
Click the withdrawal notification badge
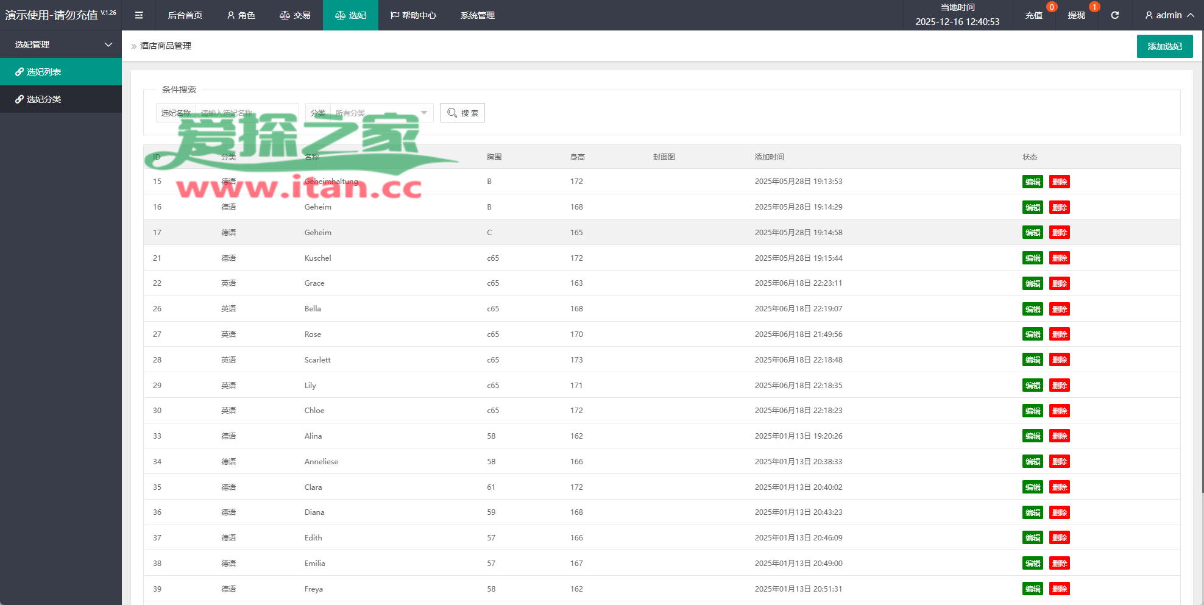1094,7
